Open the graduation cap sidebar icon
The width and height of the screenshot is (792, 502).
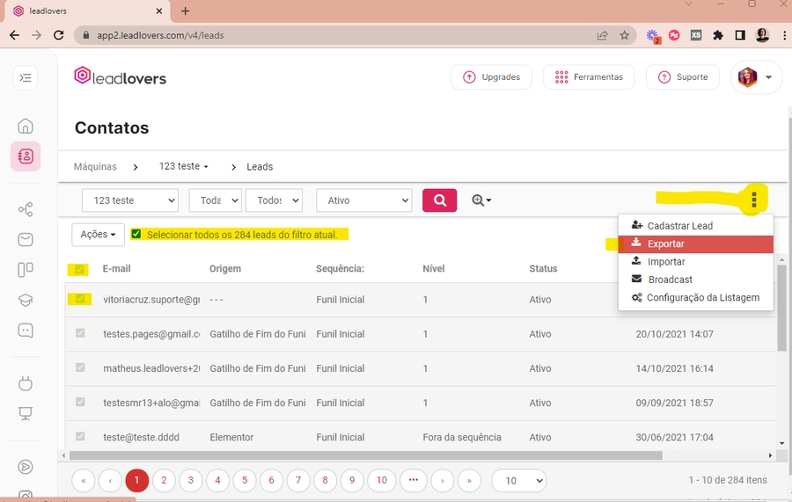(x=26, y=300)
